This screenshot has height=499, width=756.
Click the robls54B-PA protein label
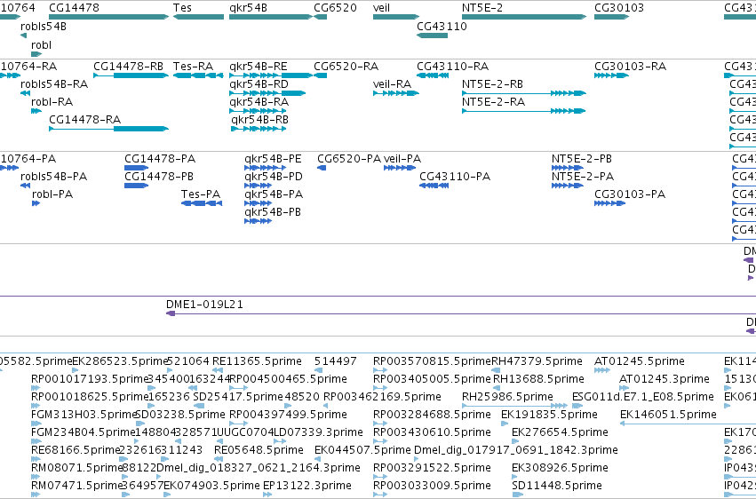coord(54,177)
